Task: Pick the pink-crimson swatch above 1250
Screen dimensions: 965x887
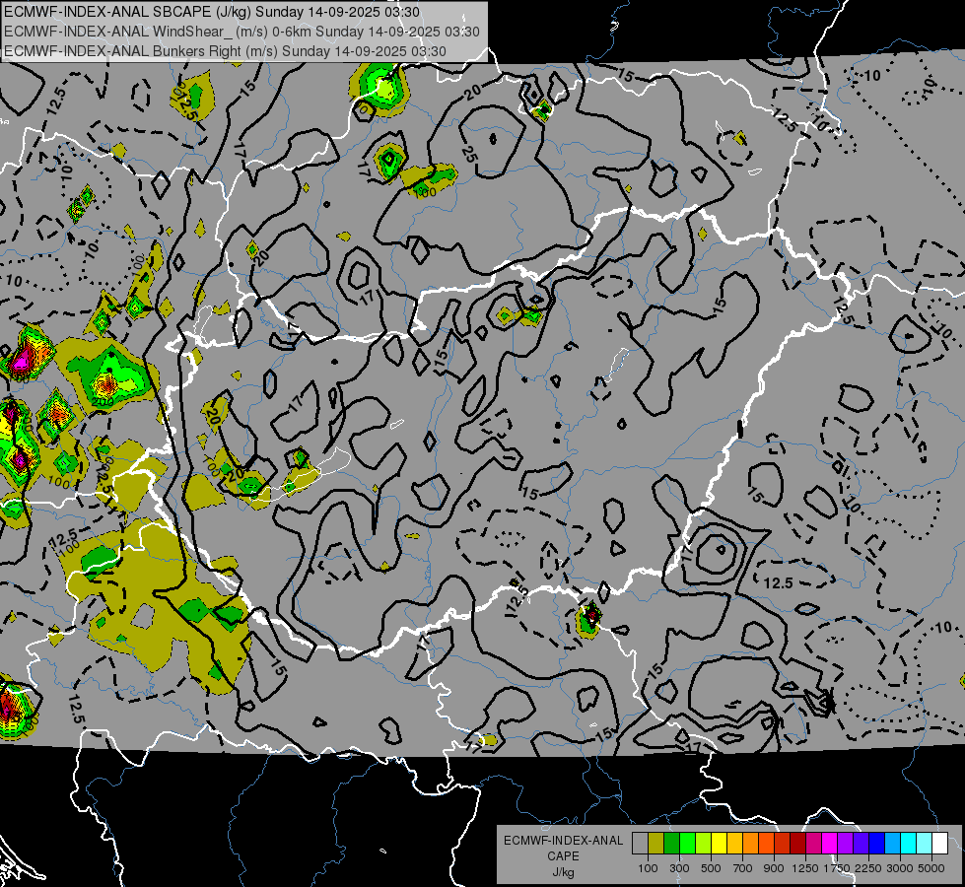Action: pyautogui.click(x=813, y=844)
